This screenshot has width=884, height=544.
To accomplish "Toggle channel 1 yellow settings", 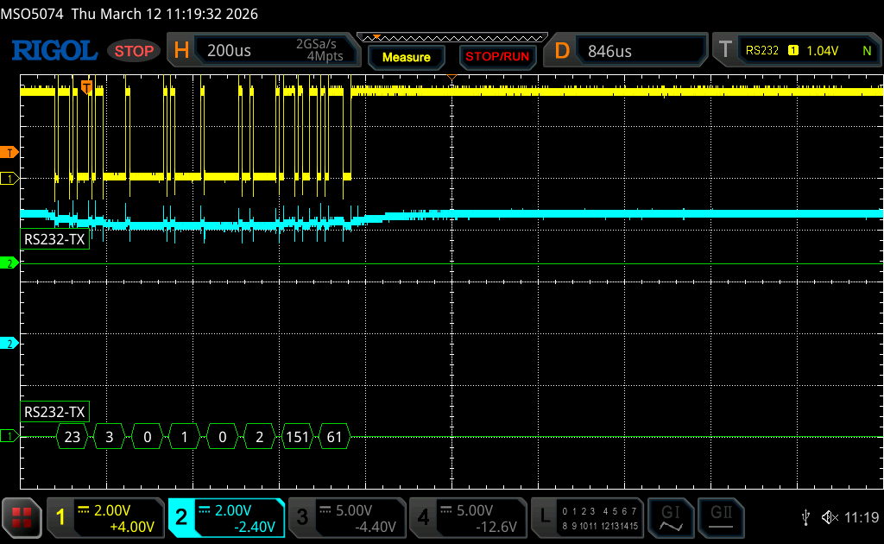I will (x=104, y=517).
